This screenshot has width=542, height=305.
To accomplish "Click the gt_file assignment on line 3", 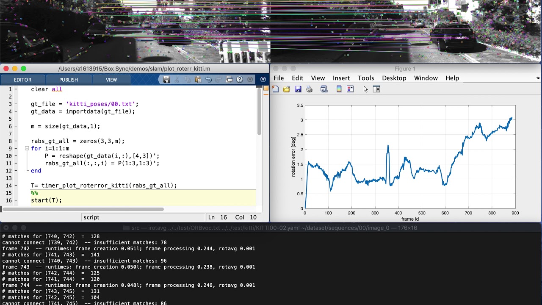I will click(x=85, y=104).
